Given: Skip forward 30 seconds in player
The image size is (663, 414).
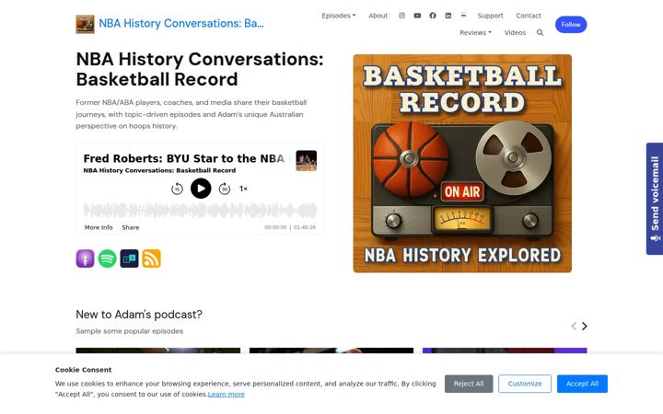Looking at the screenshot, I should [x=225, y=189].
